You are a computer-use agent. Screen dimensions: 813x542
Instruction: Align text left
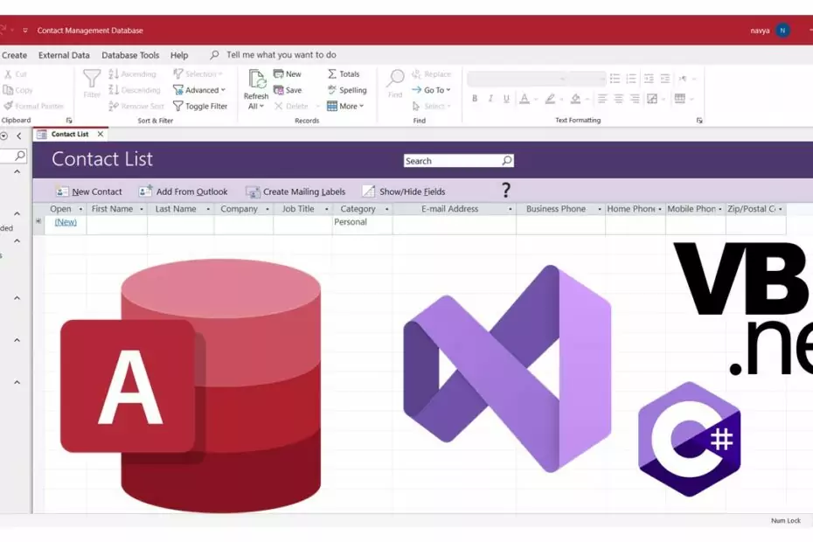pyautogui.click(x=602, y=98)
